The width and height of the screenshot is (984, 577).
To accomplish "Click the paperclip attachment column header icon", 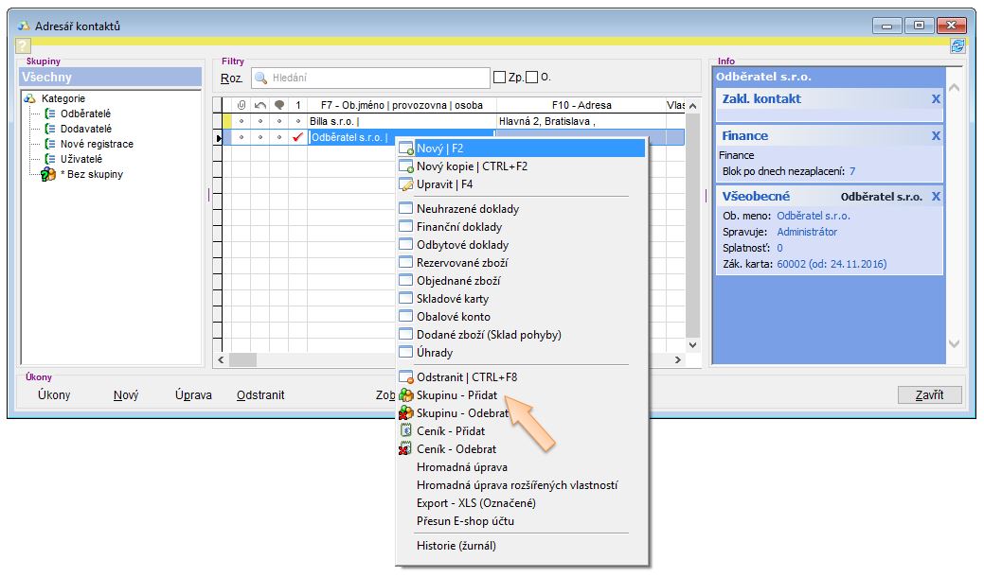I will point(242,105).
